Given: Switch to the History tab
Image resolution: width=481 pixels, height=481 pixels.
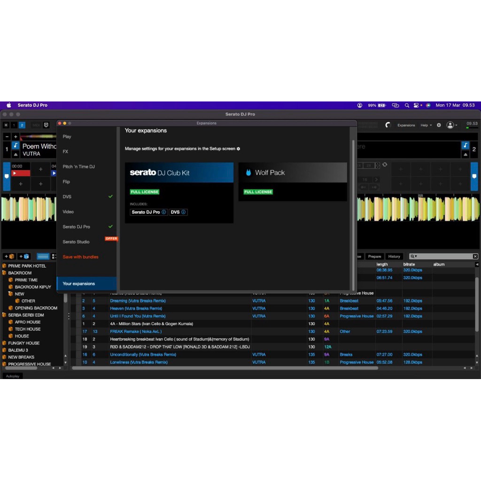Looking at the screenshot, I should 394,256.
